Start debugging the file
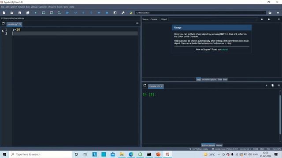 (67, 13)
